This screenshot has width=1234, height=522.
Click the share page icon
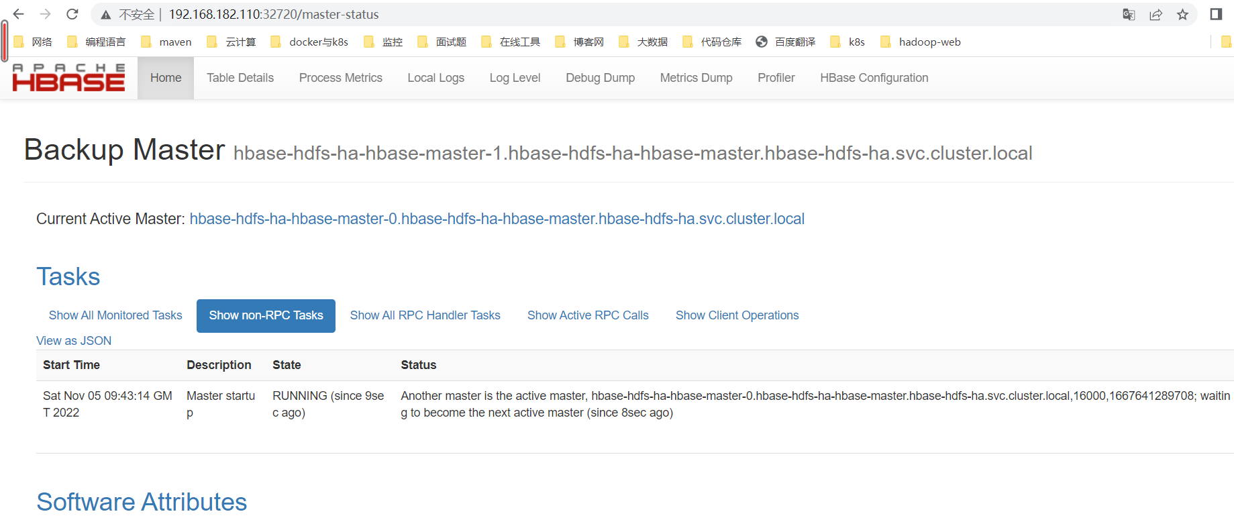pyautogui.click(x=1155, y=15)
